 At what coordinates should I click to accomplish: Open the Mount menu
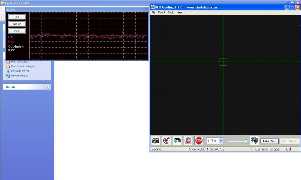(161, 12)
